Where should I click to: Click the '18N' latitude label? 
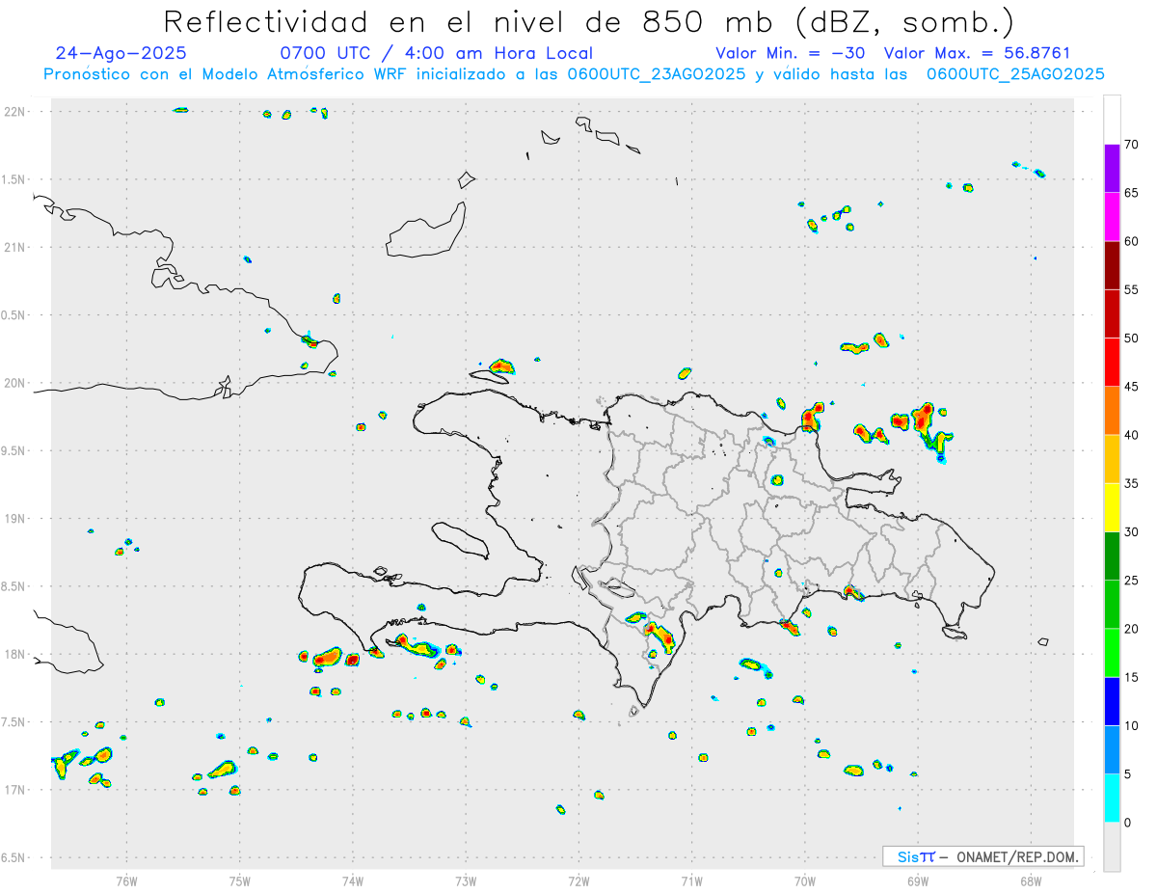(14, 655)
